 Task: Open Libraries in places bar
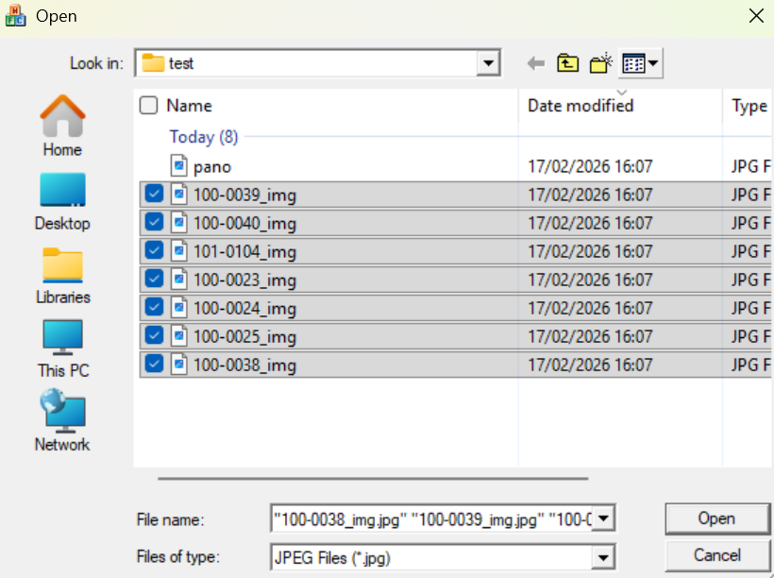(62, 274)
